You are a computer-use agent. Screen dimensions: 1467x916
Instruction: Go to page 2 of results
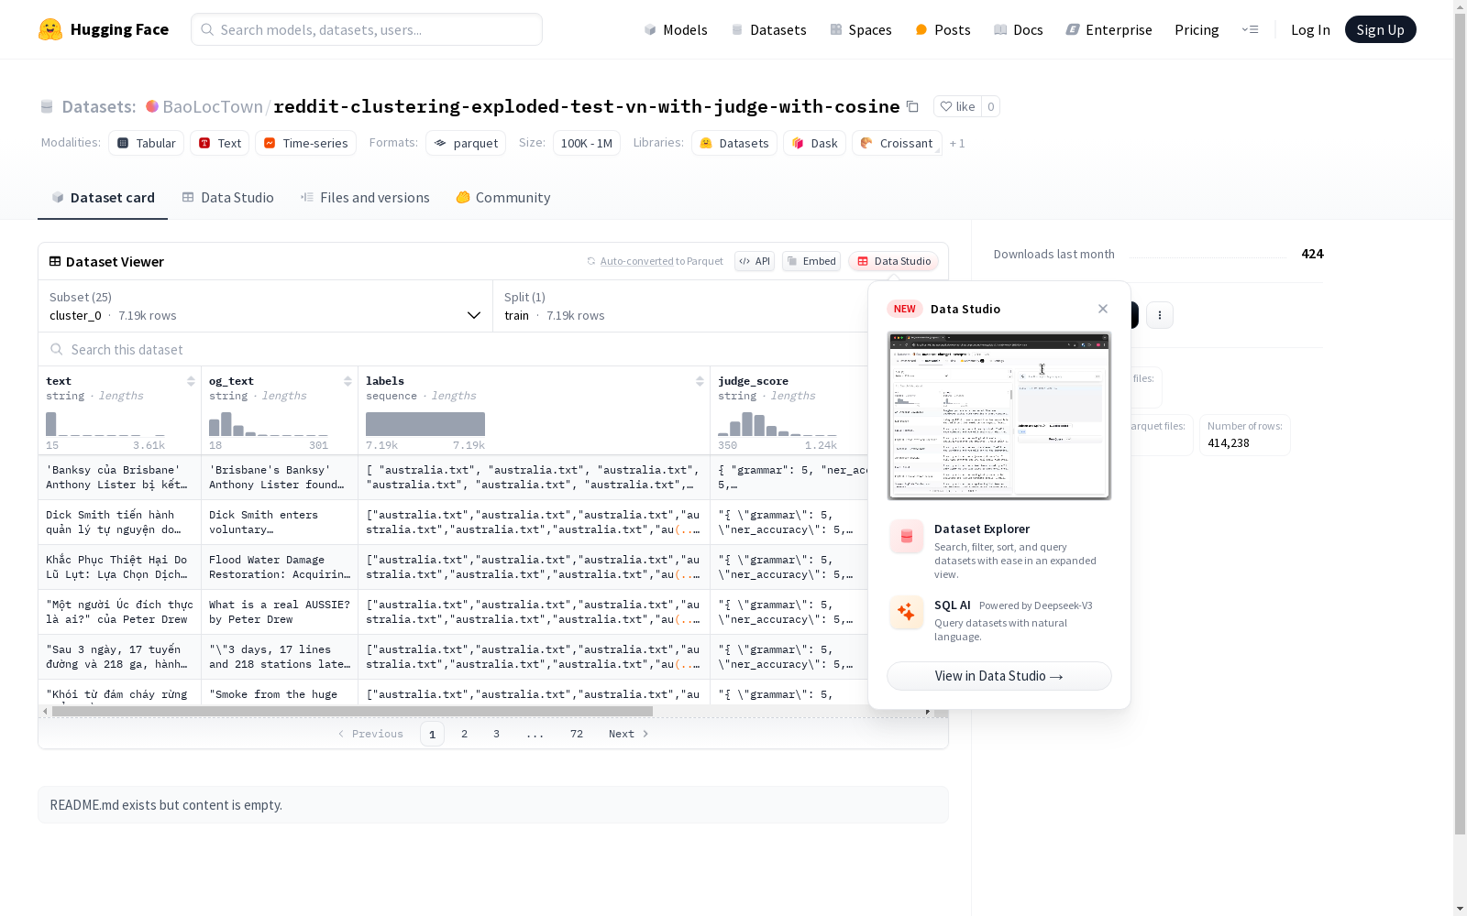(465, 734)
